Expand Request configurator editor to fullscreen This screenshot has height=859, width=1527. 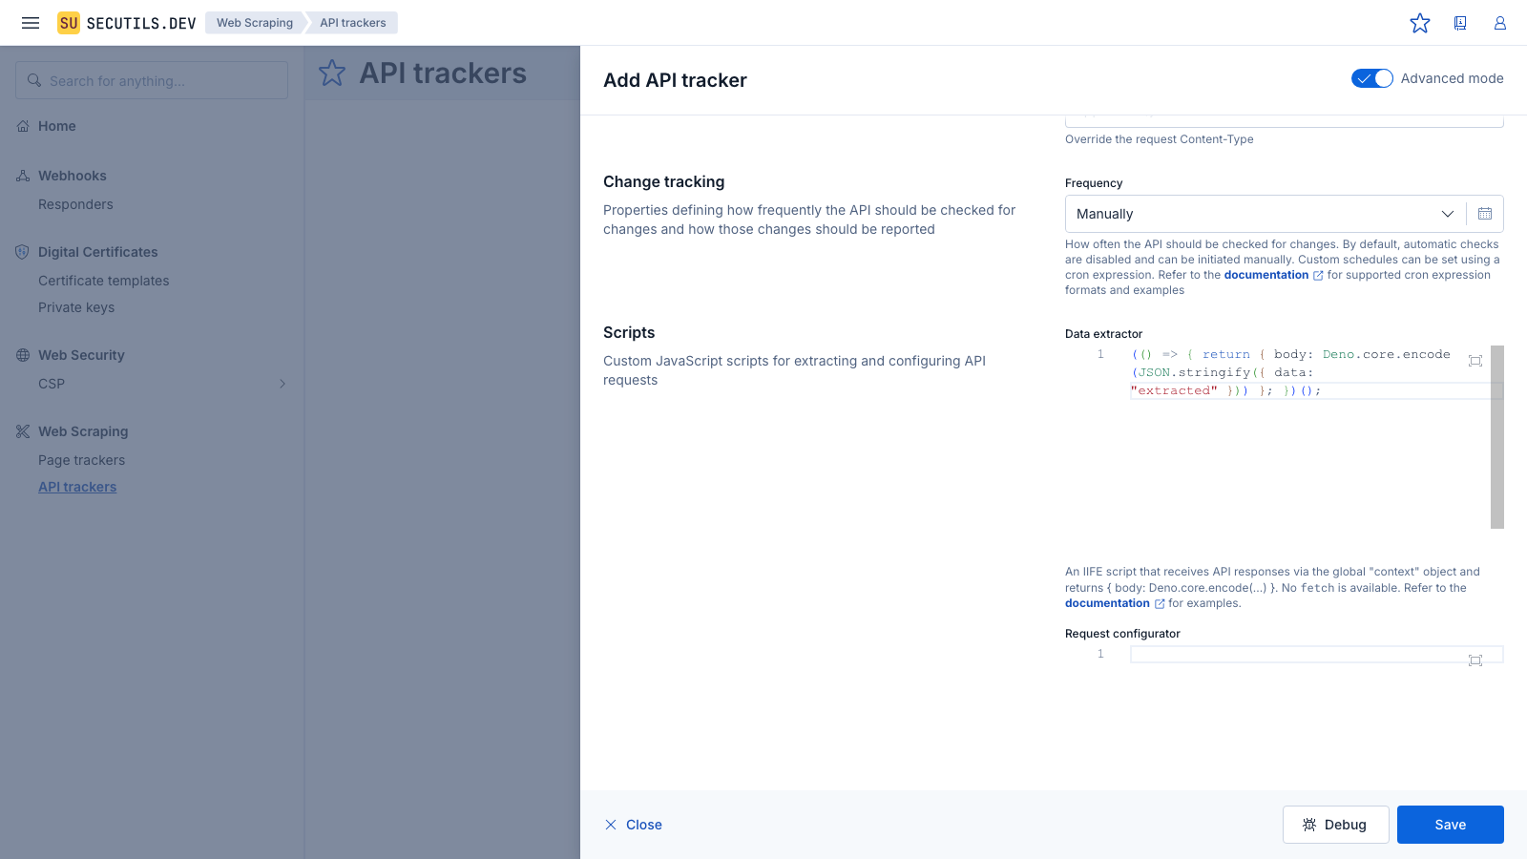pos(1475,660)
